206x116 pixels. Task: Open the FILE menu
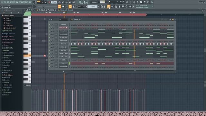(2, 2)
